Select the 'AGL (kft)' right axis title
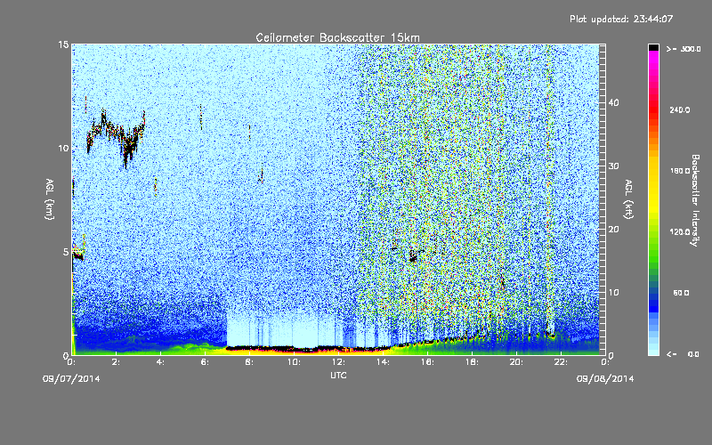 [629, 199]
